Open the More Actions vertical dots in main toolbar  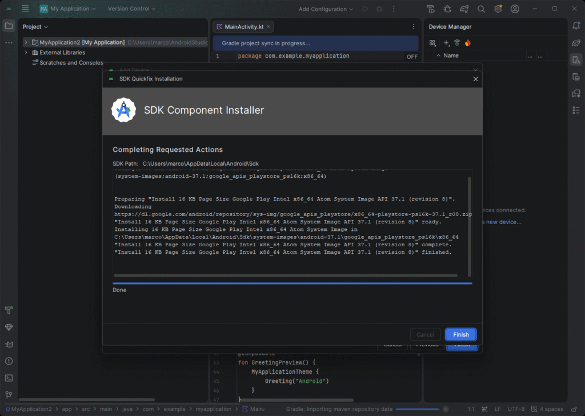pyautogui.click(x=394, y=9)
